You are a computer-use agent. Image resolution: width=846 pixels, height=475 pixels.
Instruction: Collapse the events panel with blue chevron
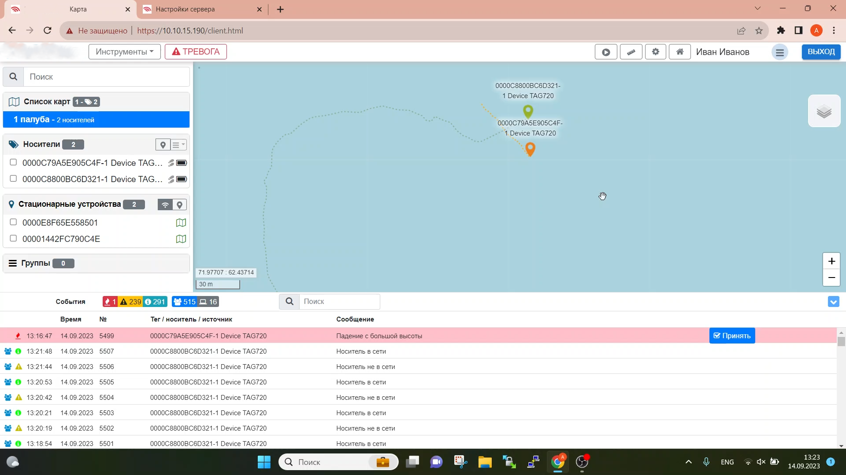coord(833,302)
